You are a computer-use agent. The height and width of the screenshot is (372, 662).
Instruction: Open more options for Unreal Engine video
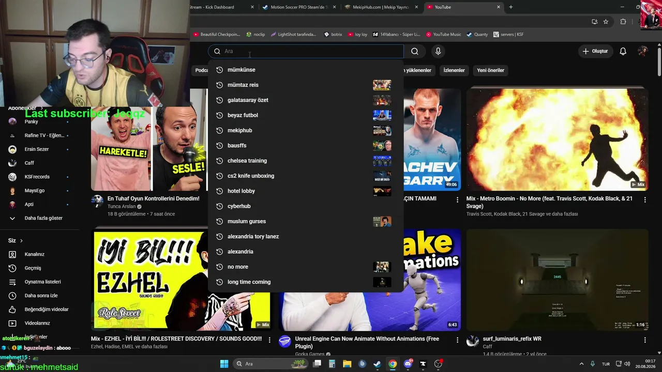pyautogui.click(x=457, y=340)
